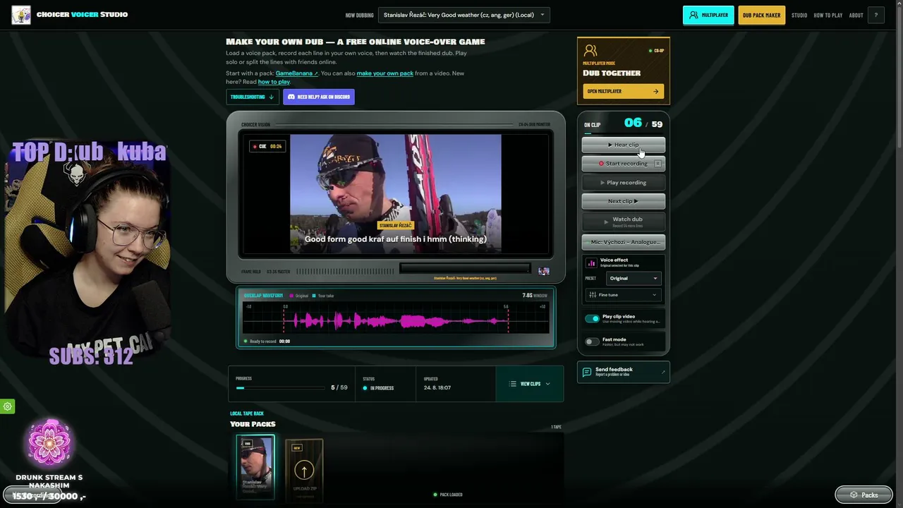Image resolution: width=903 pixels, height=508 pixels.
Task: Click the voice effect equalizer icon
Action: click(x=591, y=262)
